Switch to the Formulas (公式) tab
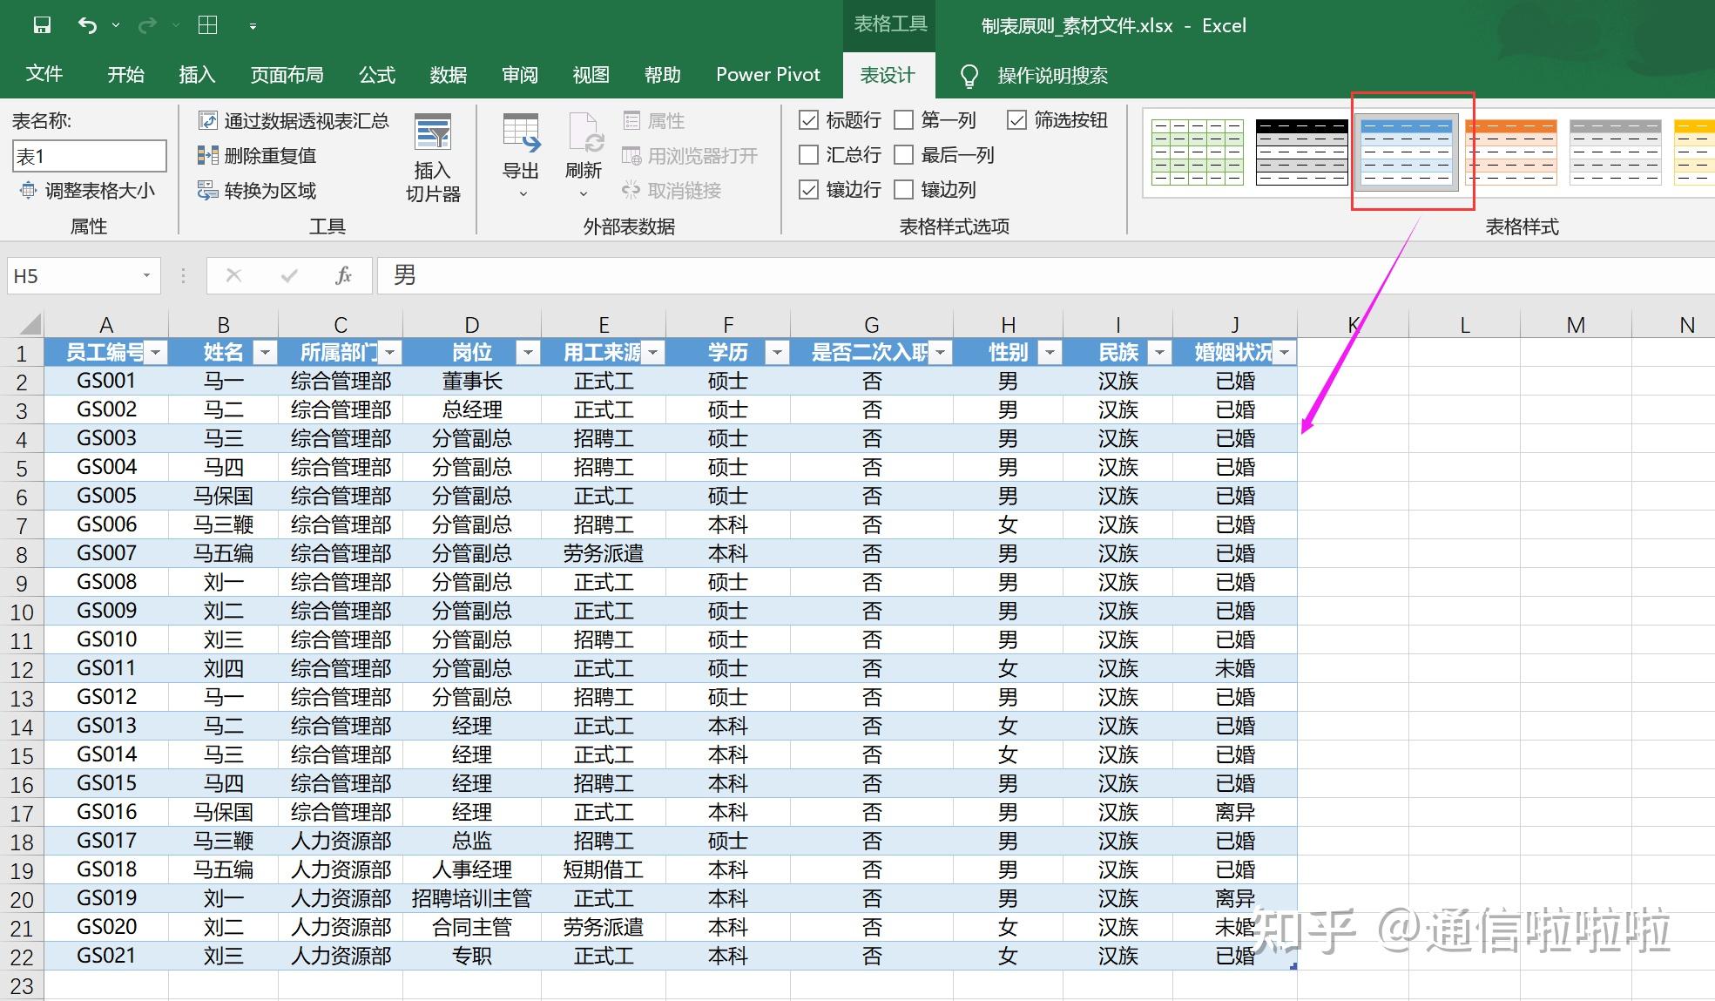This screenshot has width=1715, height=1001. 377,75
